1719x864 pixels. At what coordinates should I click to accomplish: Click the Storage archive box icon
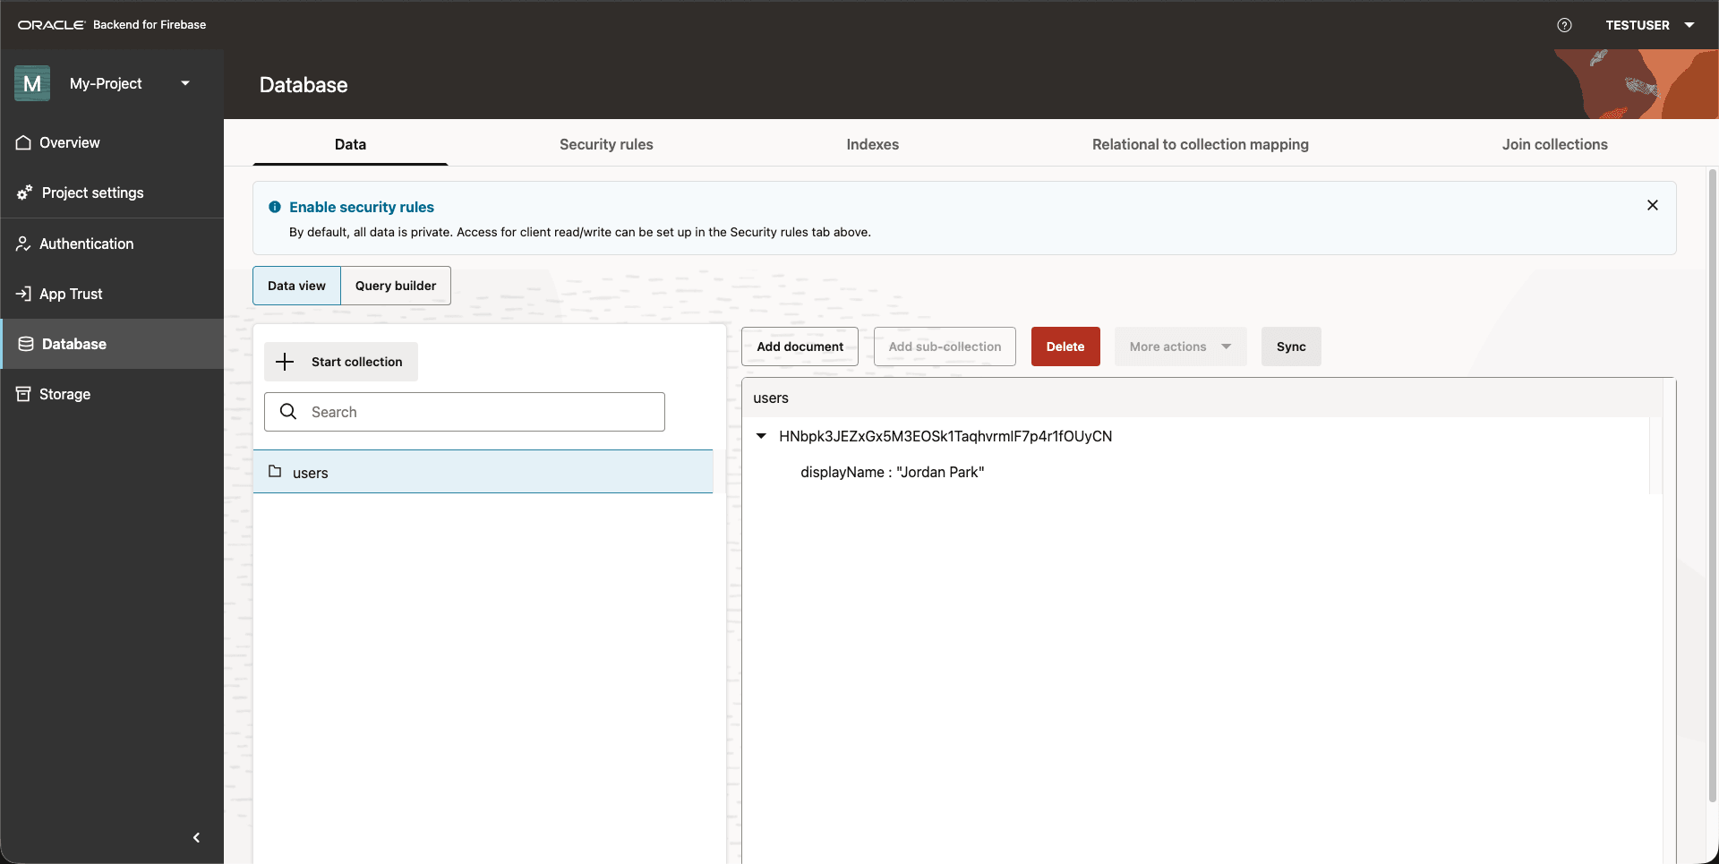[24, 394]
